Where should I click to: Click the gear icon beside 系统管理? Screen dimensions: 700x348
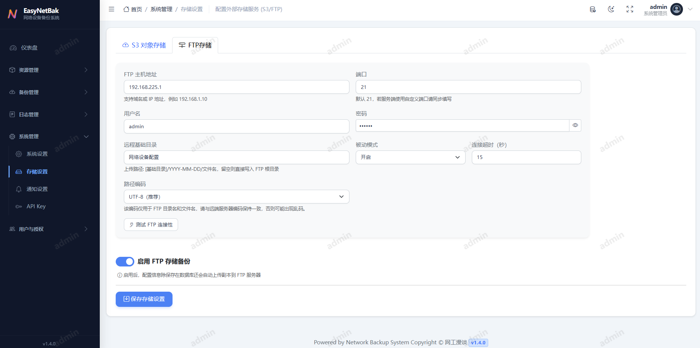12,136
